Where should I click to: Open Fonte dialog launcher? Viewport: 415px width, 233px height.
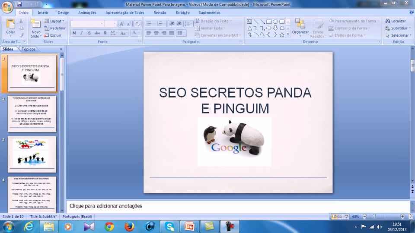tap(140, 42)
